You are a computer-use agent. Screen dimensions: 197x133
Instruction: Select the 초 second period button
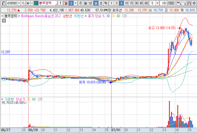click(101, 3)
